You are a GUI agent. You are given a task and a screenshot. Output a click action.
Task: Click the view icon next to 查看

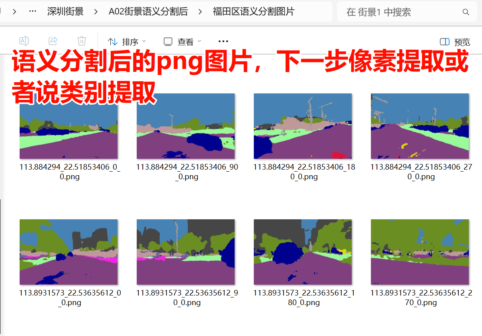[x=167, y=41]
